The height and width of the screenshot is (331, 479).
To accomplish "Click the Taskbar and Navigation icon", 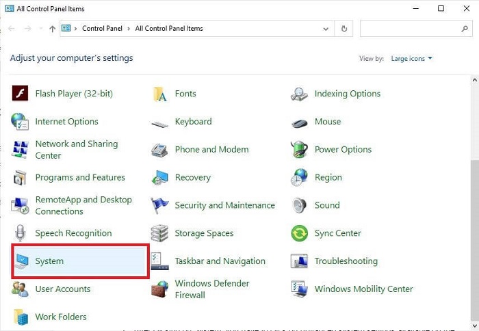I will point(159,261).
